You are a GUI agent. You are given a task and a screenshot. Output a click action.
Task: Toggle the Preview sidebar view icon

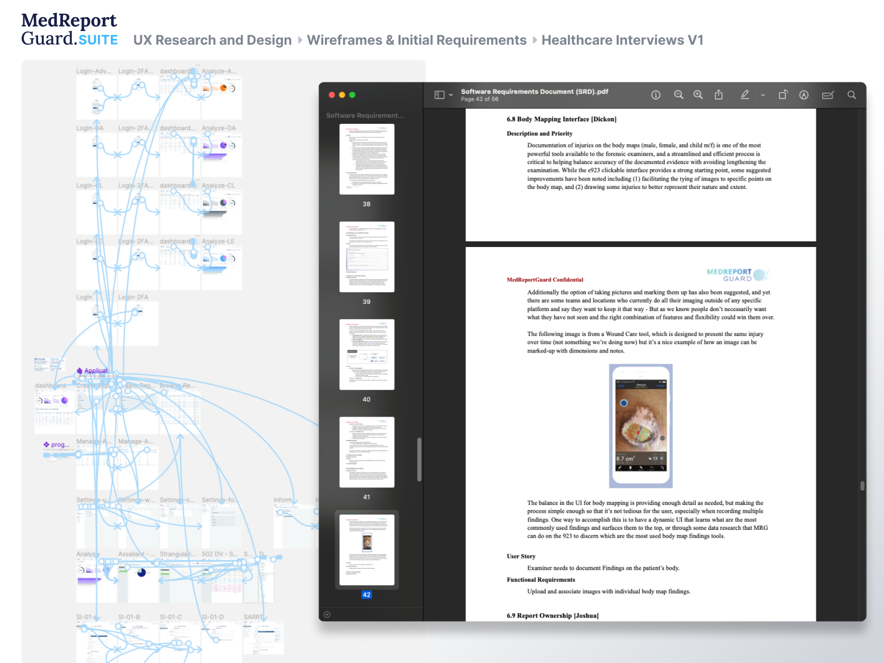(439, 95)
